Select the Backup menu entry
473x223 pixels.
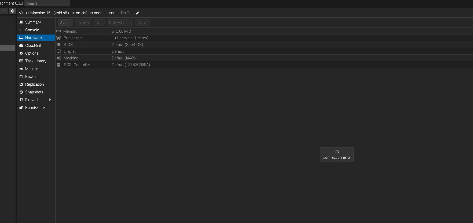click(x=31, y=77)
